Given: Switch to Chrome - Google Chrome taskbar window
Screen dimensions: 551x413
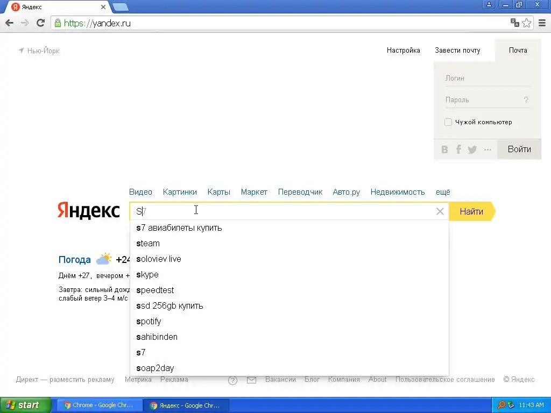Looking at the screenshot, I should [99, 405].
